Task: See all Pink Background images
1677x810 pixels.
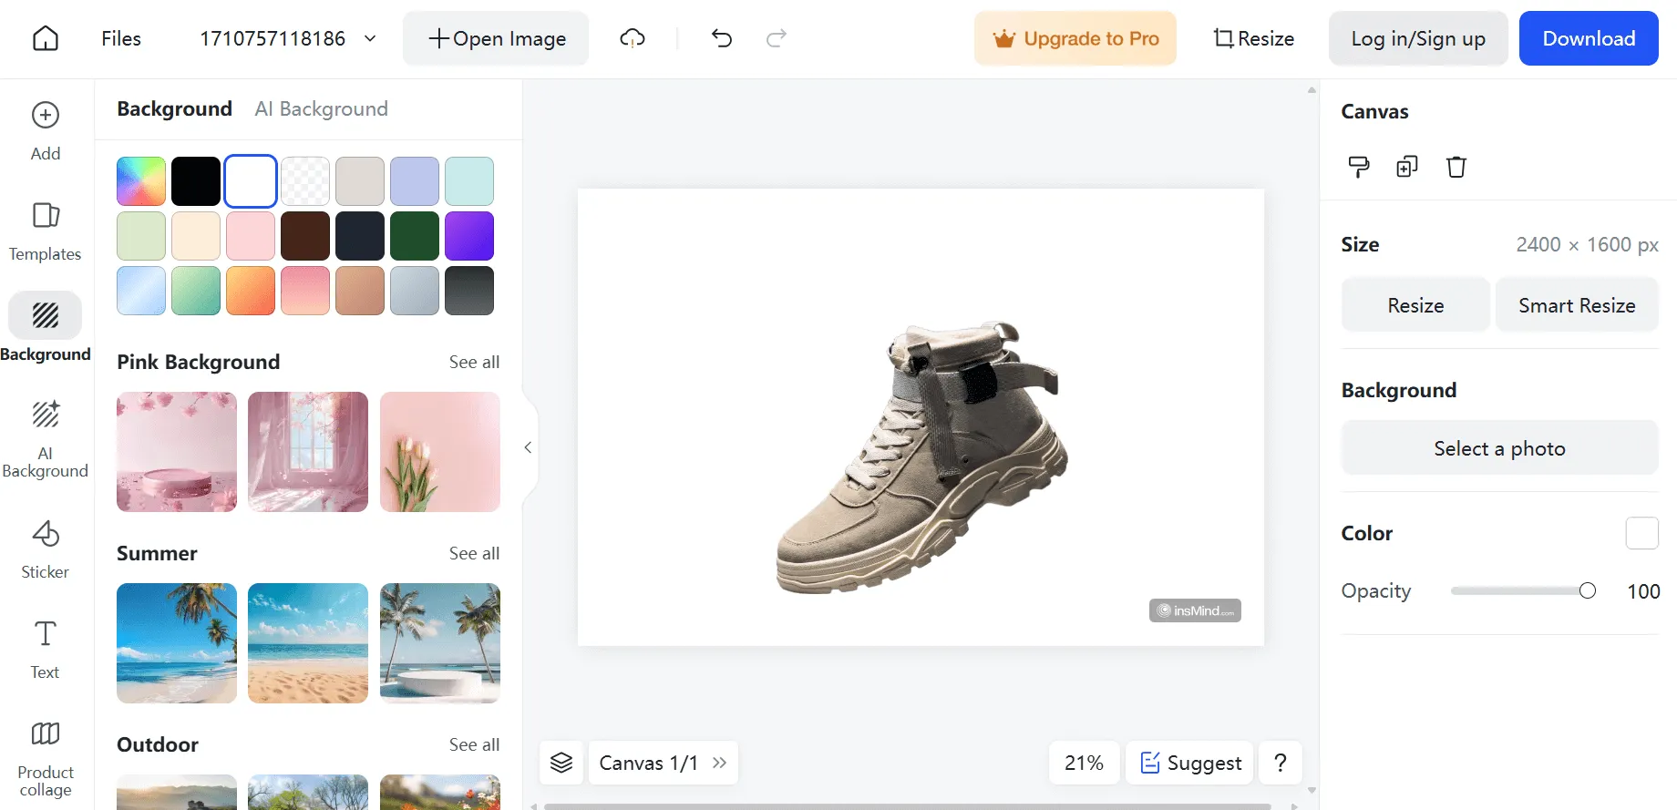Action: pos(474,362)
